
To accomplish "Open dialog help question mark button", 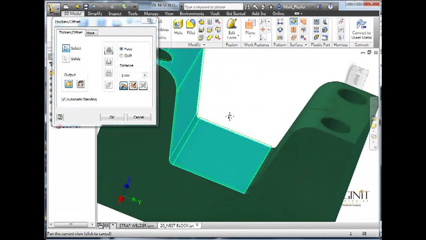I will pos(60,117).
